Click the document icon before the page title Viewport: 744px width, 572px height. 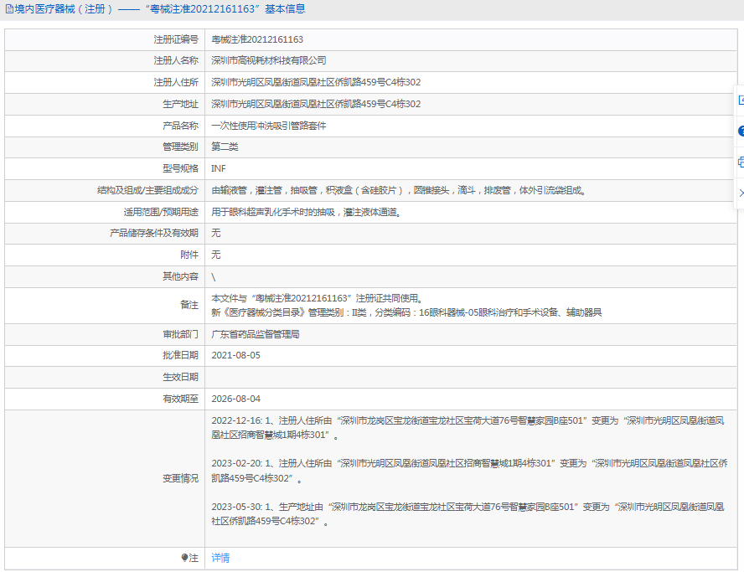pyautogui.click(x=9, y=9)
